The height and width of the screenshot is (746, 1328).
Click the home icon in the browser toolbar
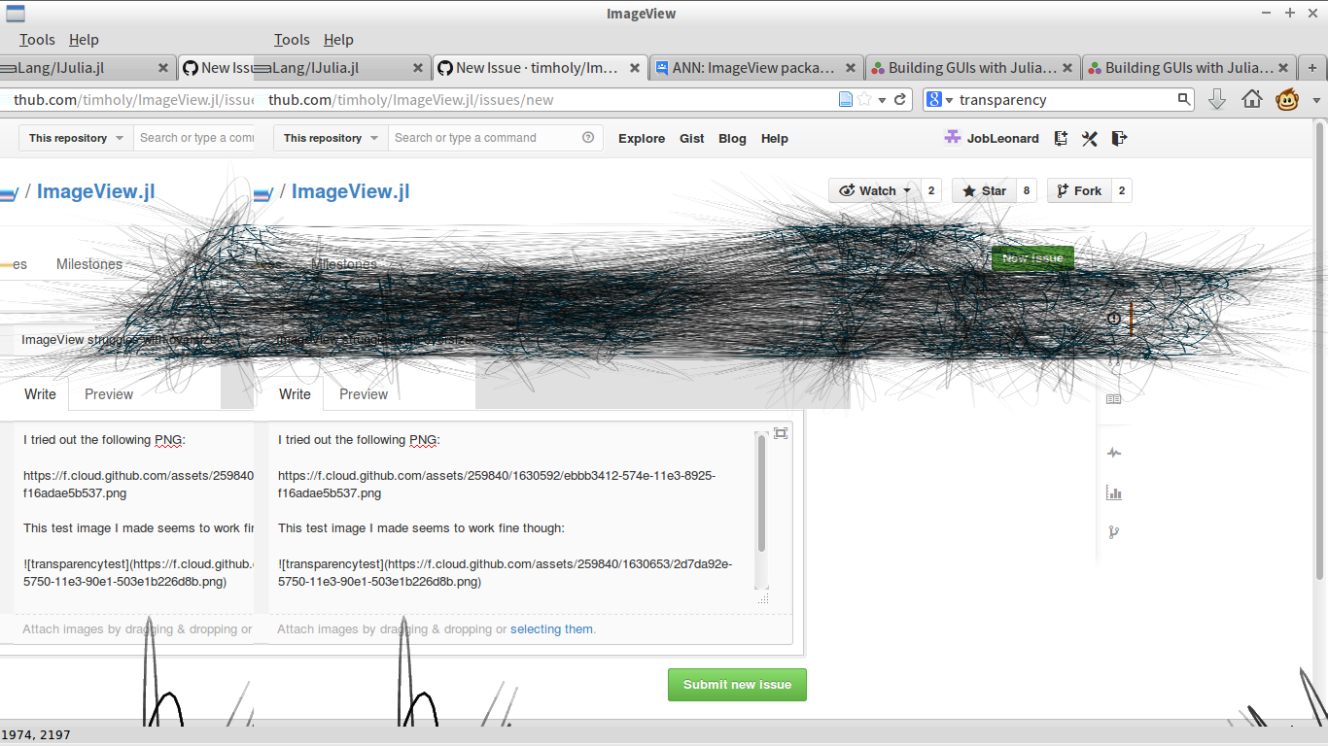(x=1252, y=99)
